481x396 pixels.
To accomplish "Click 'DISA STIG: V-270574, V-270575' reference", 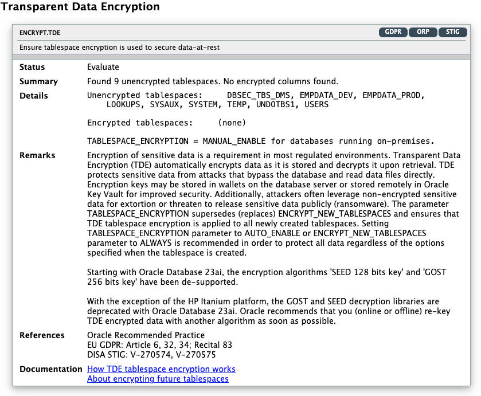I will [151, 355].
